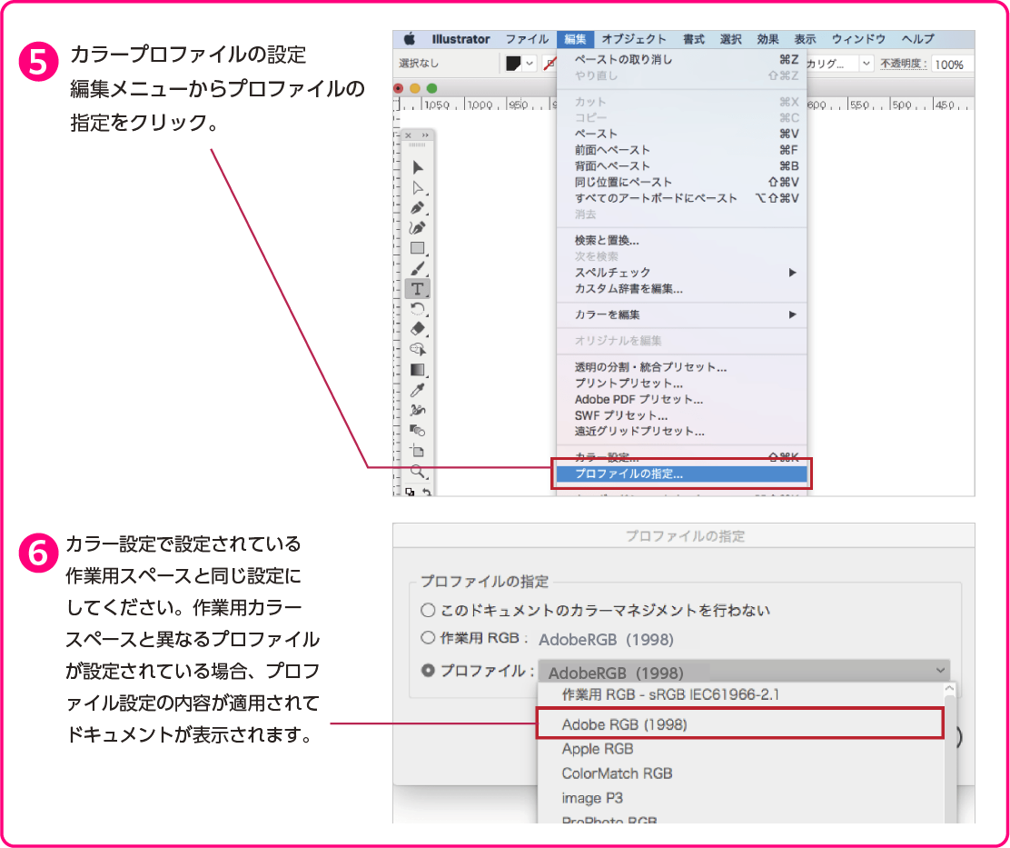Select the Rectangle tool
Screen dimensions: 1010x848
(418, 248)
